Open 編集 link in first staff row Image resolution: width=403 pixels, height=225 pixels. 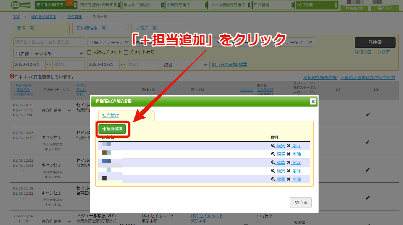point(281,146)
